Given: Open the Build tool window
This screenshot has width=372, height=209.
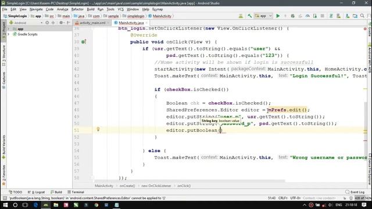Looking at the screenshot, I should click(x=56, y=192).
